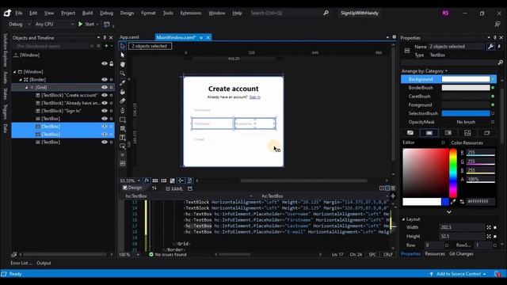The image size is (507, 285).
Task: Open the Format menu
Action: [148, 13]
